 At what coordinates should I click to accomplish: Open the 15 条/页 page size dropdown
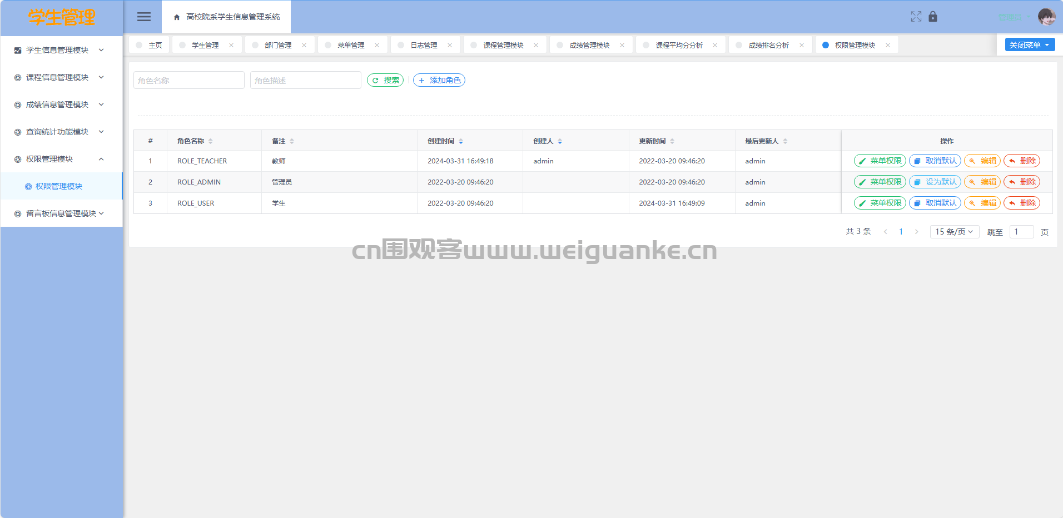[954, 232]
